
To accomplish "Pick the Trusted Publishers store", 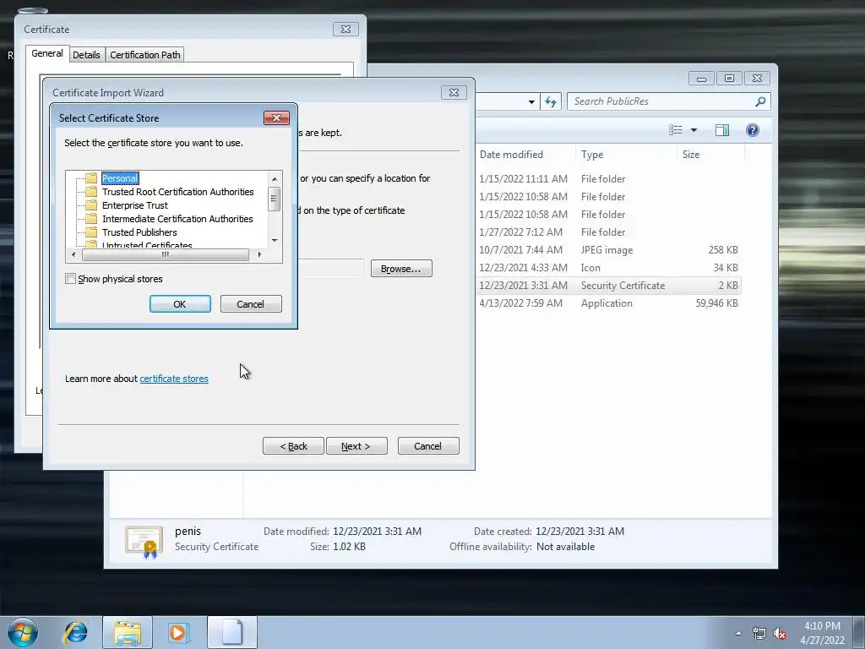I will [139, 232].
